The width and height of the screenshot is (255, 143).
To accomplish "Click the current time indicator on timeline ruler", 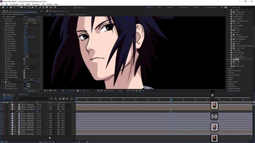I will [x=171, y=99].
